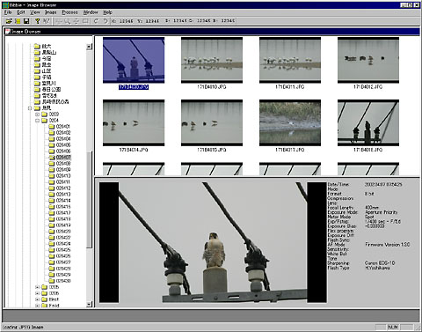Click the Save floppy disk icon
The image size is (422, 332).
coord(26,21)
